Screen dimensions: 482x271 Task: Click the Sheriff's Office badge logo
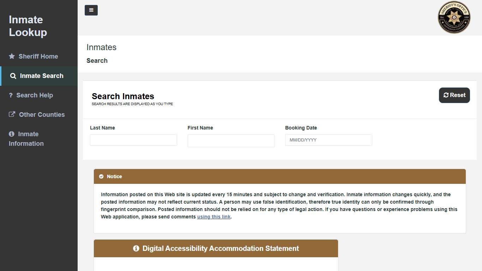tap(454, 17)
